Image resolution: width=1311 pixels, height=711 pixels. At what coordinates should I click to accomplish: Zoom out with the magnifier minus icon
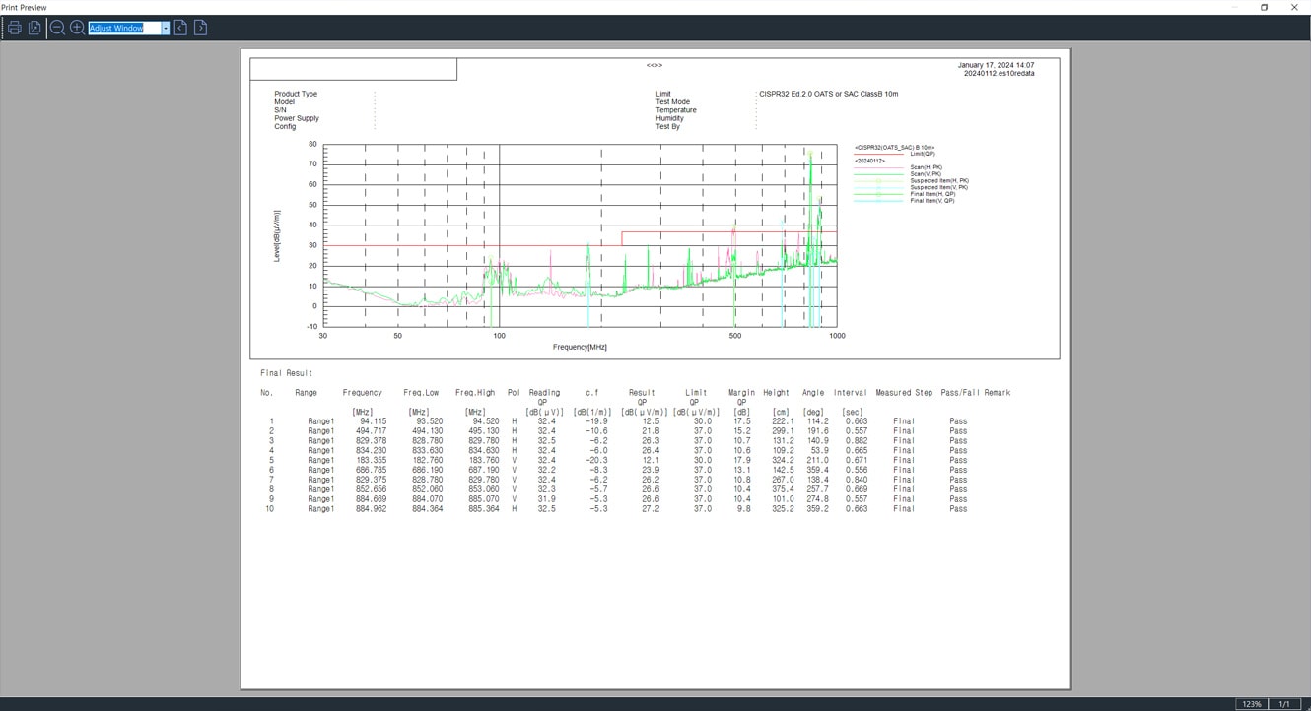coord(57,28)
